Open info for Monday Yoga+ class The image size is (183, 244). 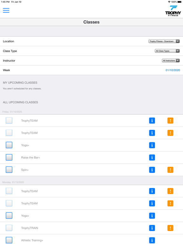point(152,215)
